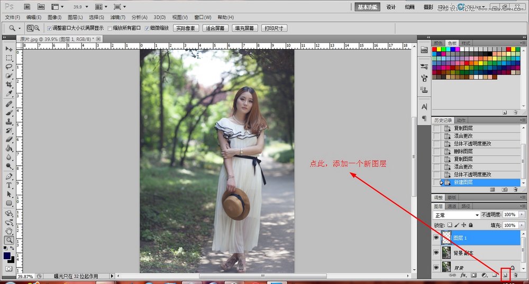Select the Horizontal Type tool
Image resolution: width=529 pixels, height=284 pixels.
(9, 185)
